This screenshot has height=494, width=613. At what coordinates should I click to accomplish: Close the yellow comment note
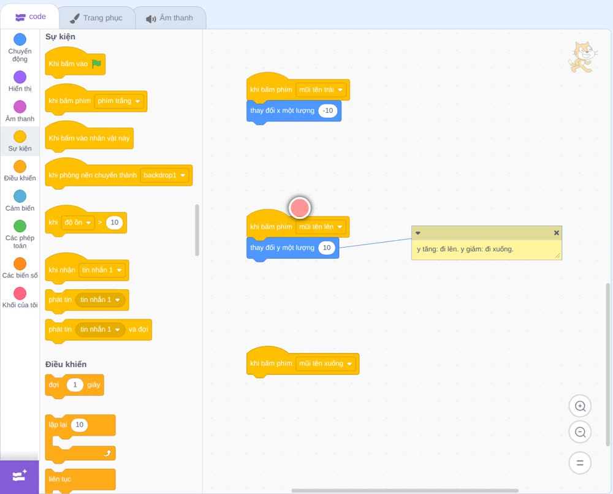(x=557, y=233)
